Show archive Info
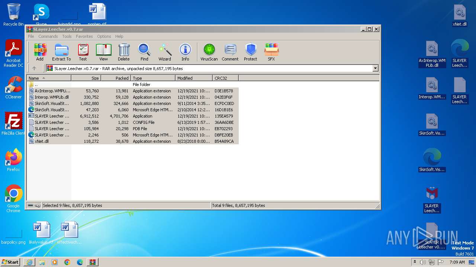 pyautogui.click(x=185, y=52)
